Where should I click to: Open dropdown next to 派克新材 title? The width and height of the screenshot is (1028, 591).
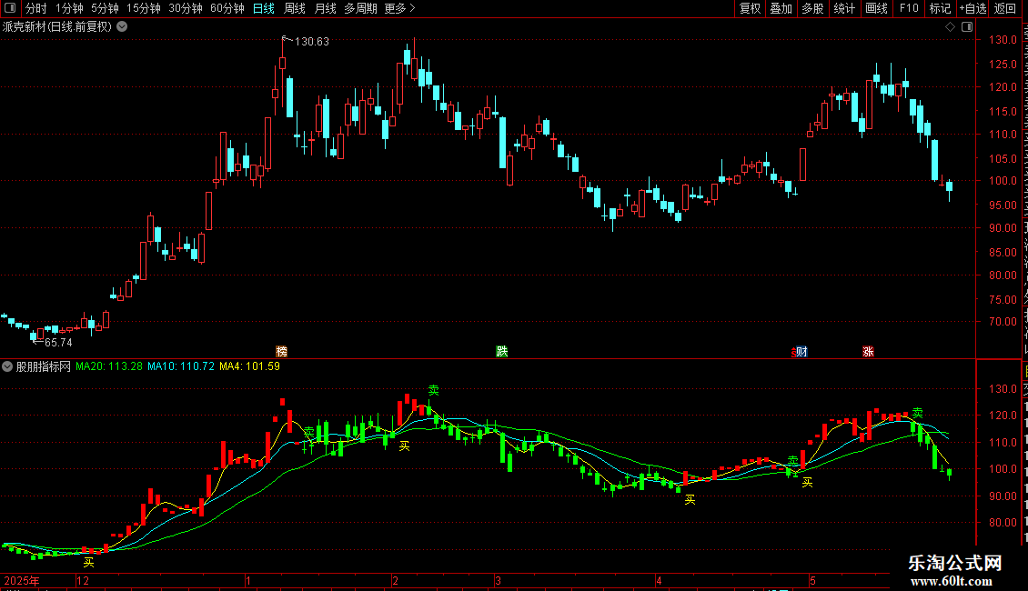tap(122, 27)
